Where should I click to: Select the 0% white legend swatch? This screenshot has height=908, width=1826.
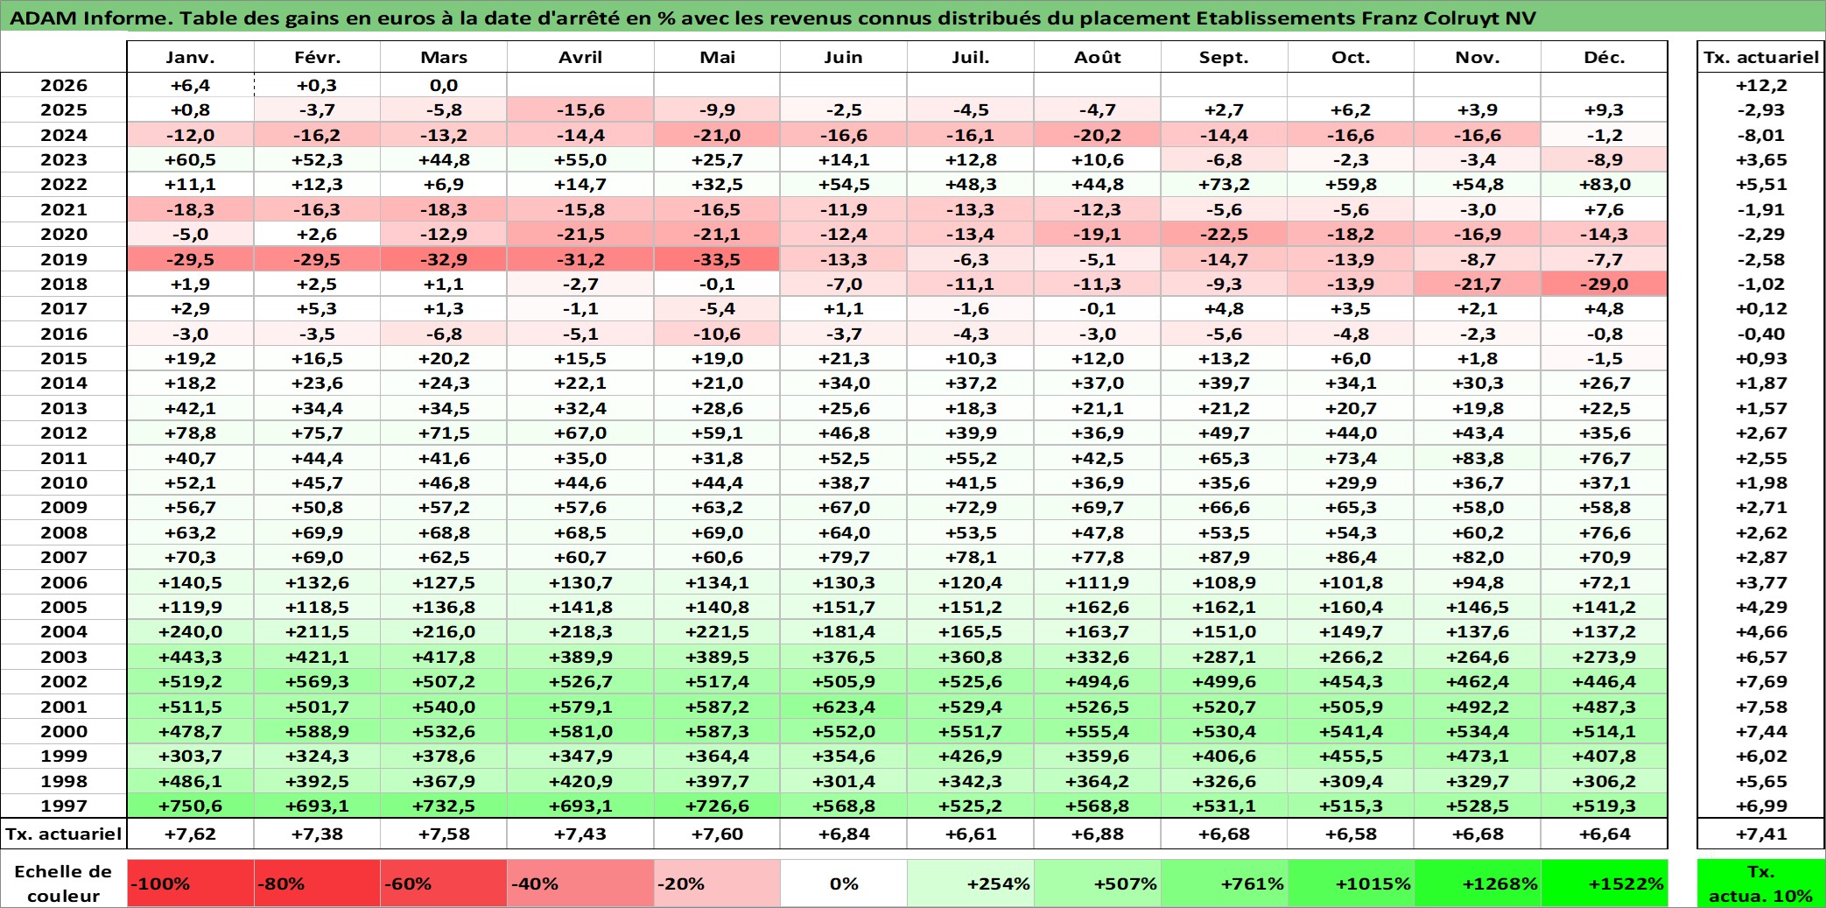[x=844, y=883]
